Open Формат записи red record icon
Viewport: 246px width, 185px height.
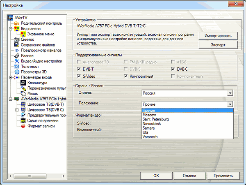click(x=23, y=126)
